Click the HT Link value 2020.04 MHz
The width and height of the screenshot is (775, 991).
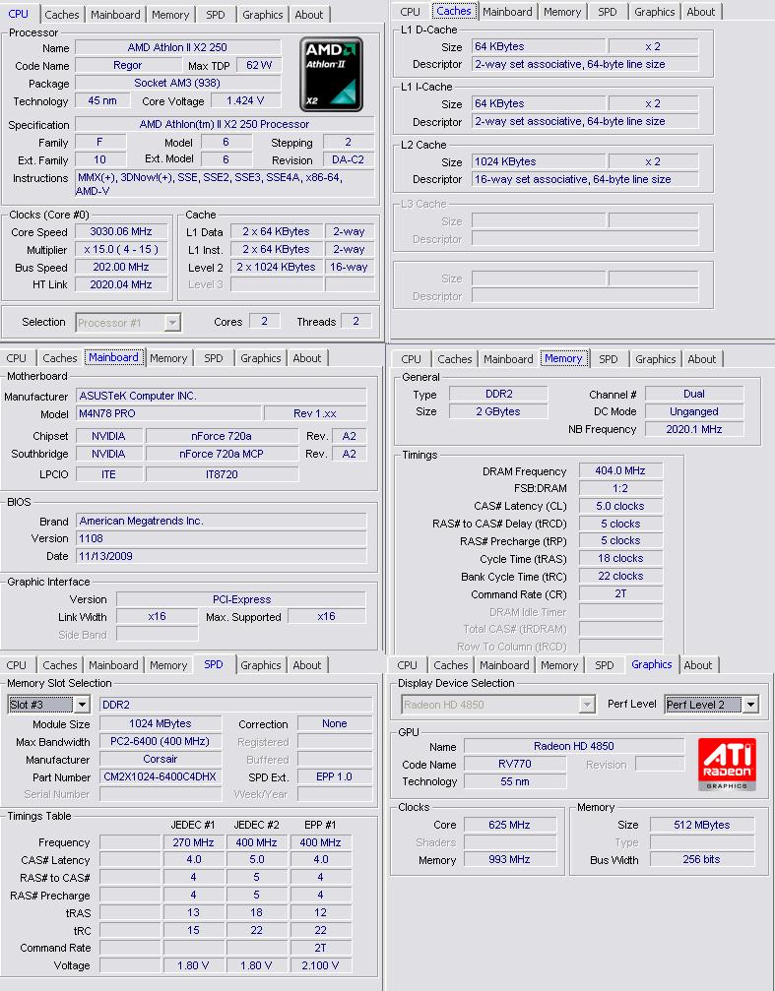point(121,285)
